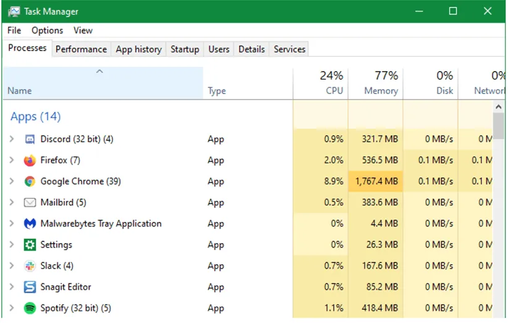Click the vertical scrollbar thumb
Screen dimensions: 508x323
tap(498, 124)
